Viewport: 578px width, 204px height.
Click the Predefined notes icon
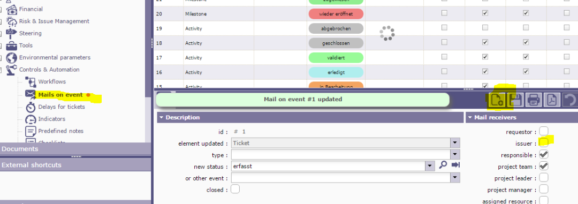pos(30,131)
